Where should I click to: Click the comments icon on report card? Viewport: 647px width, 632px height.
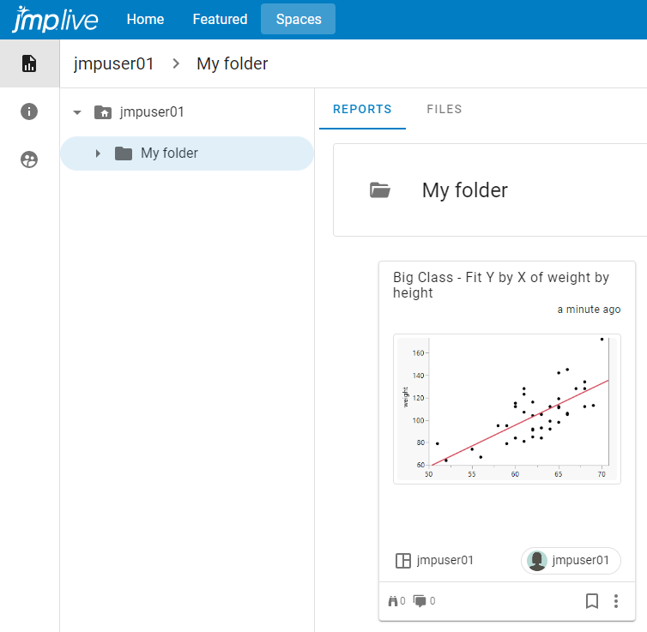pyautogui.click(x=420, y=601)
